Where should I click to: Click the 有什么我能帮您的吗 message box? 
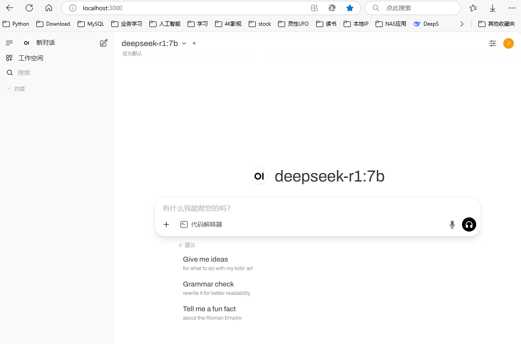point(317,209)
